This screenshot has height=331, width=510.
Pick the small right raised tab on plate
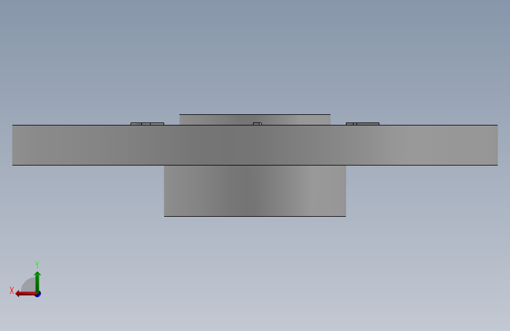pos(363,124)
